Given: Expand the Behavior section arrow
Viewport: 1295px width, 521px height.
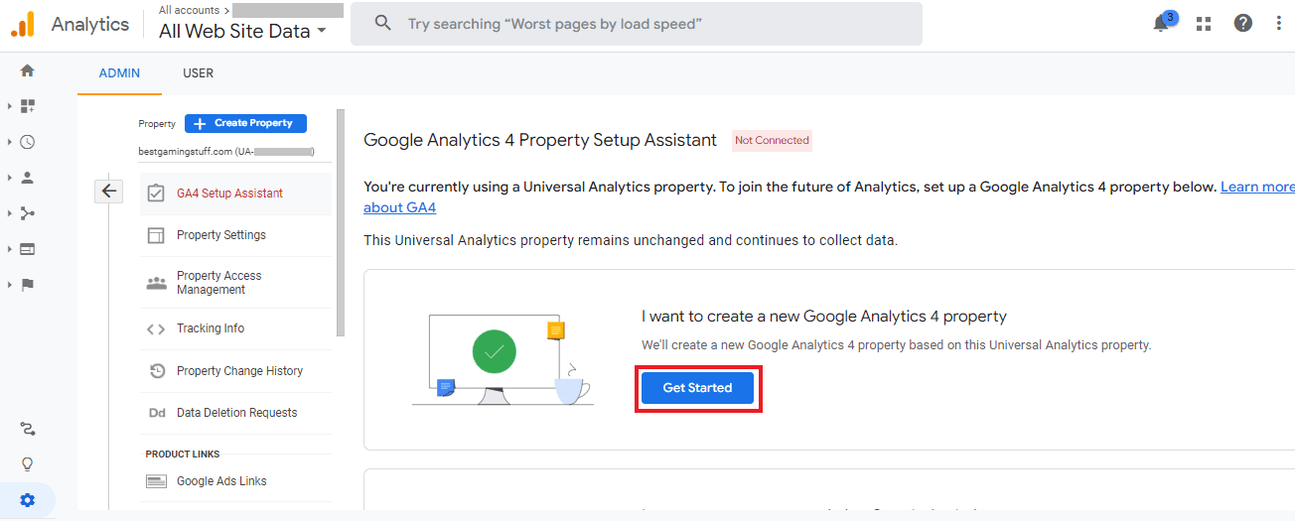Looking at the screenshot, I should pos(10,249).
